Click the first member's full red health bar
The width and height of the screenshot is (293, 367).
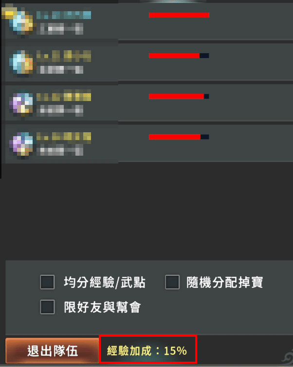(179, 15)
